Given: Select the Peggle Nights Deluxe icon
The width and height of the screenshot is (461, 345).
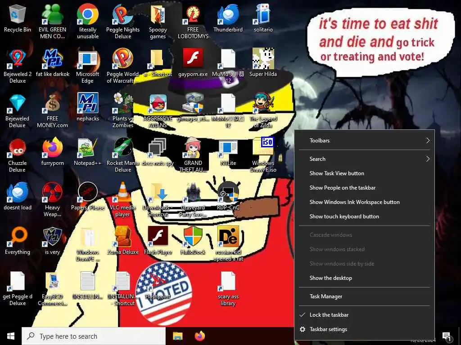Looking at the screenshot, I should click(122, 14).
